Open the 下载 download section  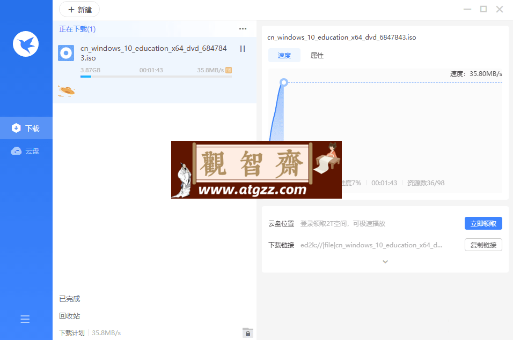coord(26,128)
